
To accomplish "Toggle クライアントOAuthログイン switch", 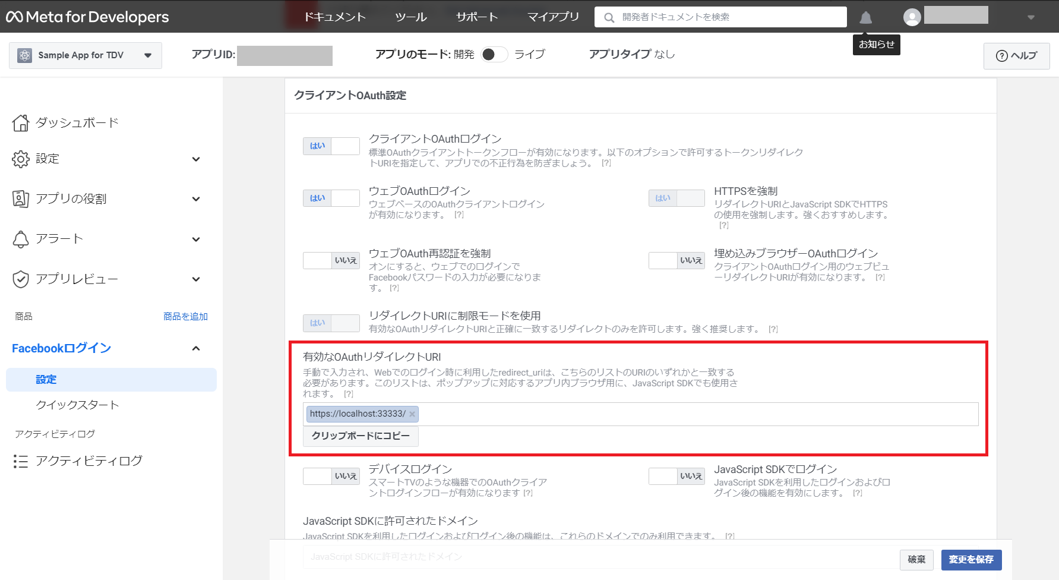I will [331, 146].
